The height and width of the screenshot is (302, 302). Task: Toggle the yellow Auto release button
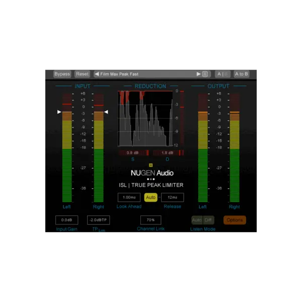coord(150,197)
